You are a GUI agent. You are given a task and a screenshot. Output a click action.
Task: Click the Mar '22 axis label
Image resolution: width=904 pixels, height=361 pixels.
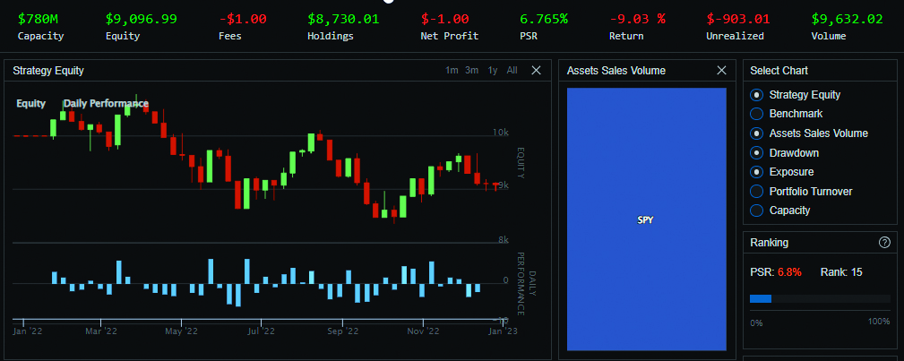click(x=101, y=331)
